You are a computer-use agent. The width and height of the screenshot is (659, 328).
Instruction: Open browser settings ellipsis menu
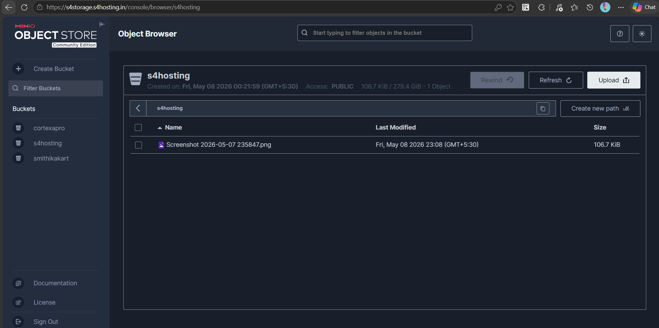click(x=621, y=7)
